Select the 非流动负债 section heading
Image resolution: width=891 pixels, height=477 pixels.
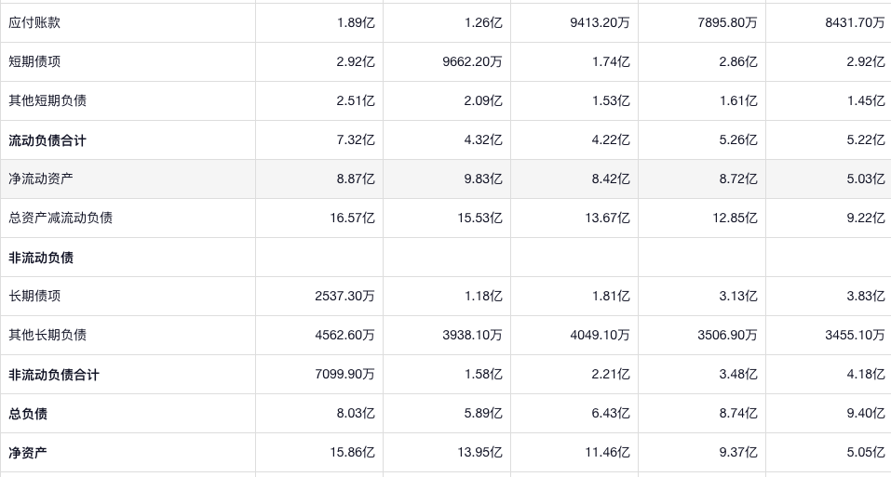pos(41,258)
